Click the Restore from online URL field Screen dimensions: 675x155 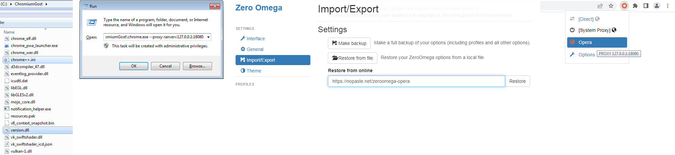416,81
